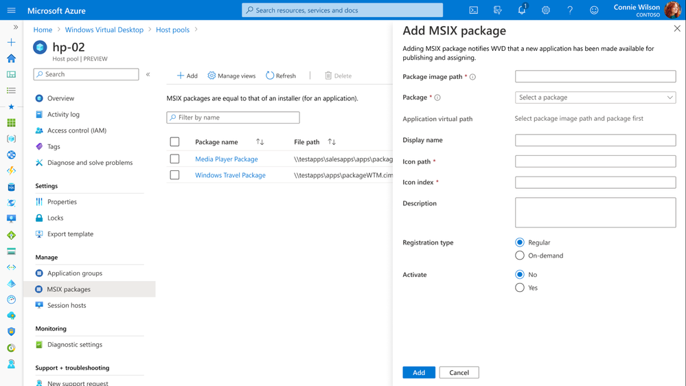Viewport: 686px width, 386px height.
Task: Click the Add toolbar button with plus
Action: click(x=187, y=76)
